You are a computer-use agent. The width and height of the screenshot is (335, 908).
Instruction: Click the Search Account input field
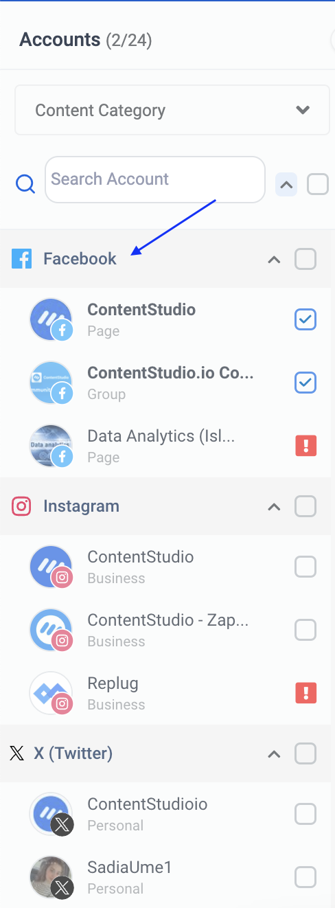pos(155,179)
